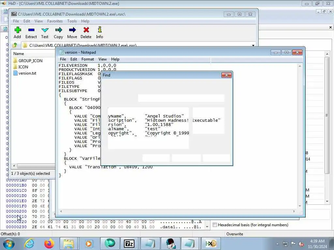Click hex offset 00000230 in HxD
334x250 pixels.
tap(16, 227)
